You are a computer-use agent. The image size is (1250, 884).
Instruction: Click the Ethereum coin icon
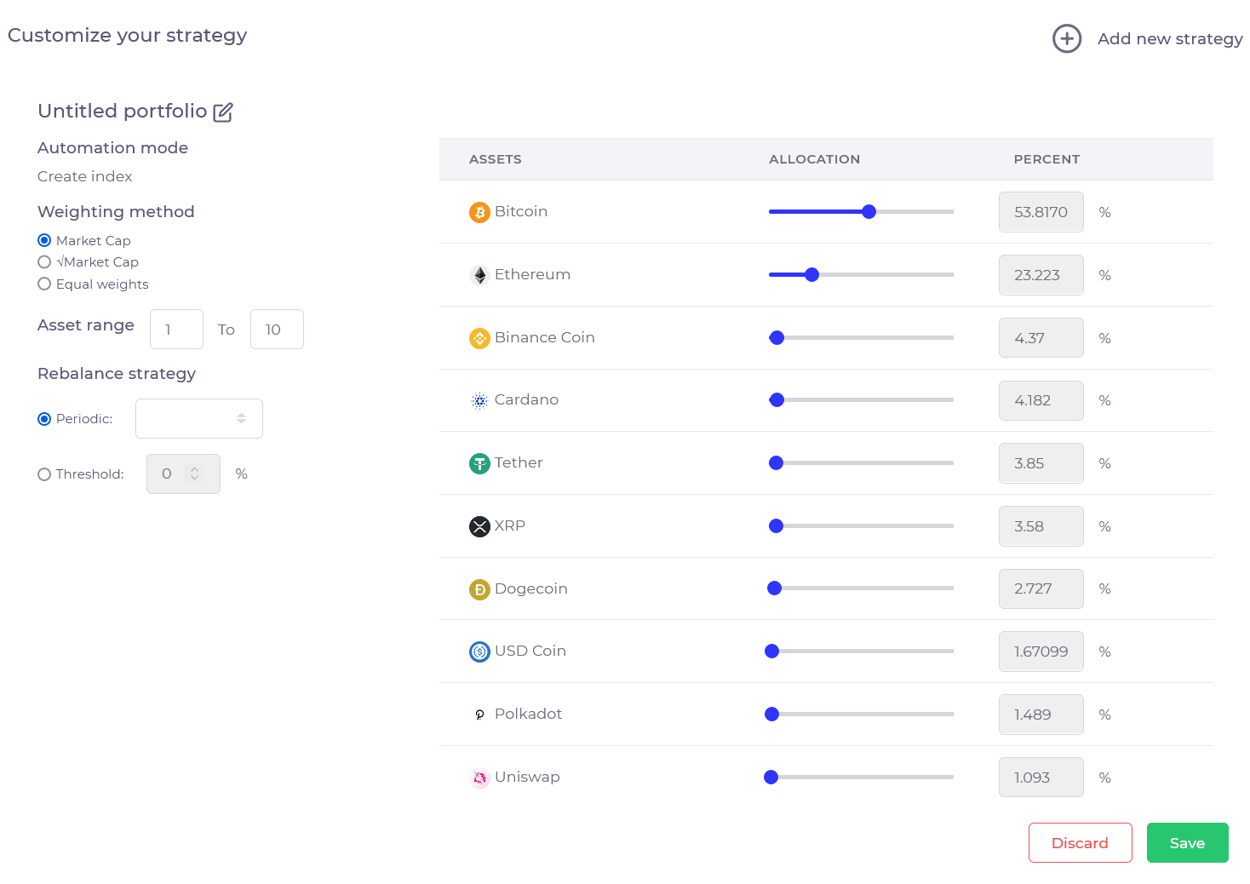click(x=479, y=275)
